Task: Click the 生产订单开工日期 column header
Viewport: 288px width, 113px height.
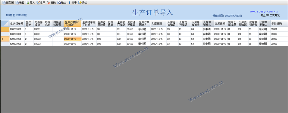Action: [x=73, y=23]
